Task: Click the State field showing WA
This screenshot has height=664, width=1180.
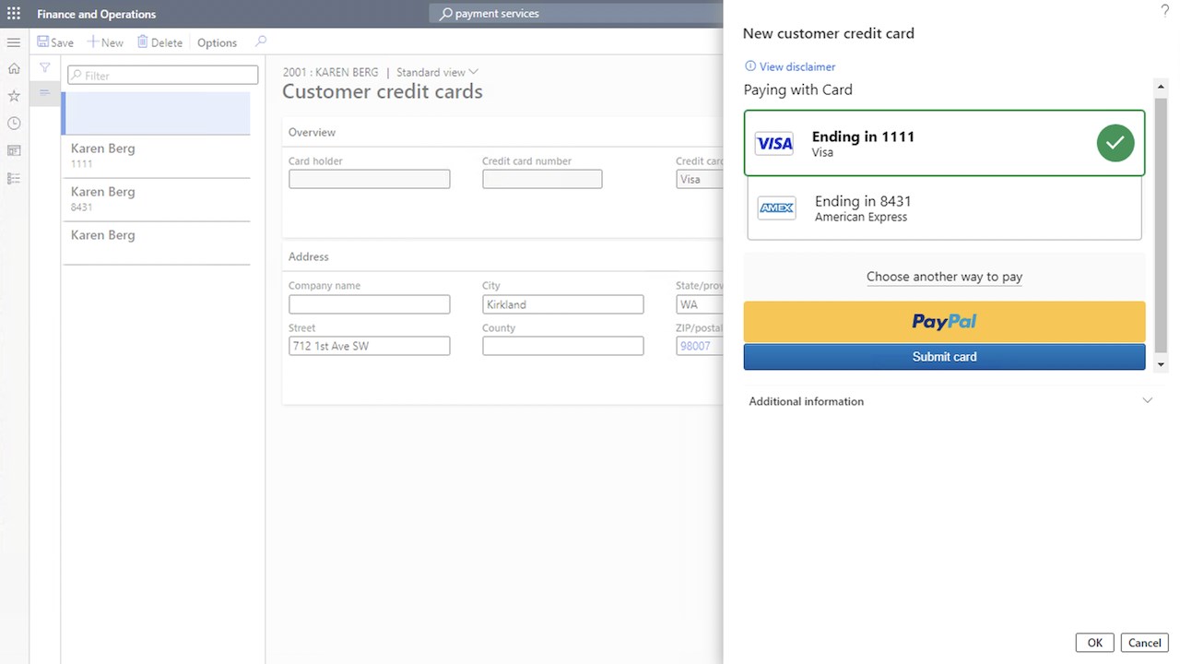Action: point(700,304)
